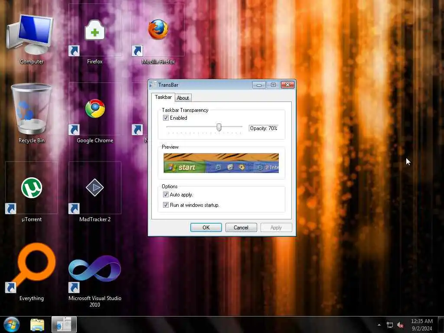The height and width of the screenshot is (333, 444).
Task: Close the TransBar window
Action: [288, 85]
